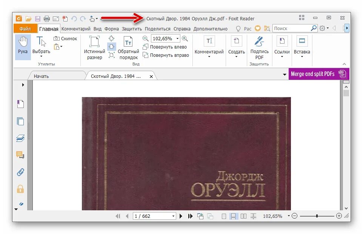Open the Ссылки dropdown
This screenshot has height=234, width=363.
tap(282, 46)
